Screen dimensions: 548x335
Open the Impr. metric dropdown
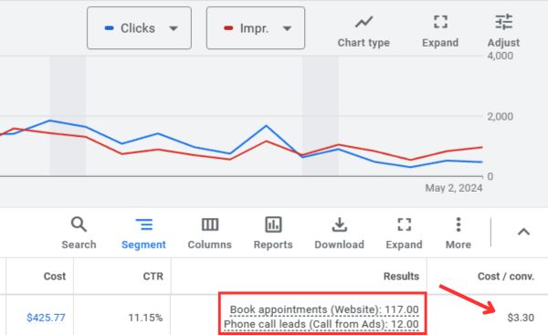click(256, 28)
